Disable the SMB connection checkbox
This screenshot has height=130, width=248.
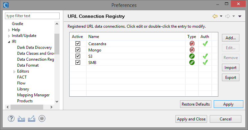pyautogui.click(x=78, y=62)
